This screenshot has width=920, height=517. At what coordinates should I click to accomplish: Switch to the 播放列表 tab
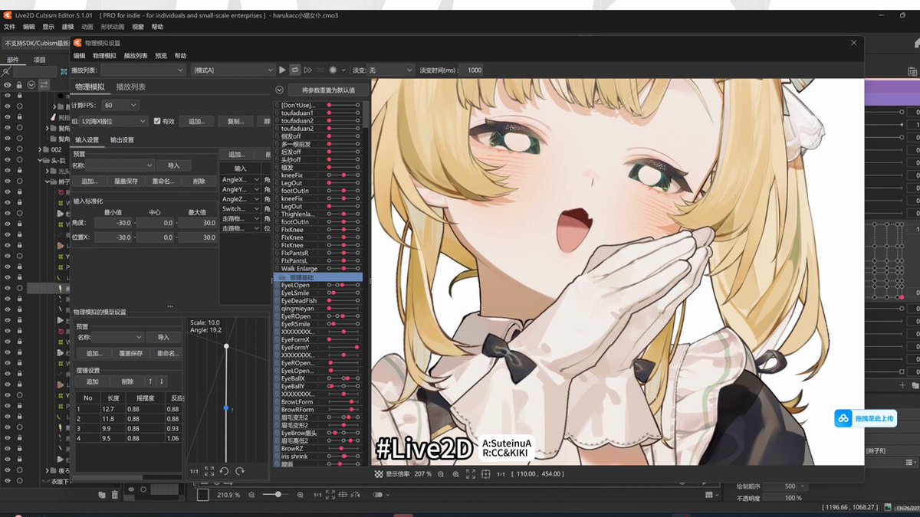pos(130,87)
